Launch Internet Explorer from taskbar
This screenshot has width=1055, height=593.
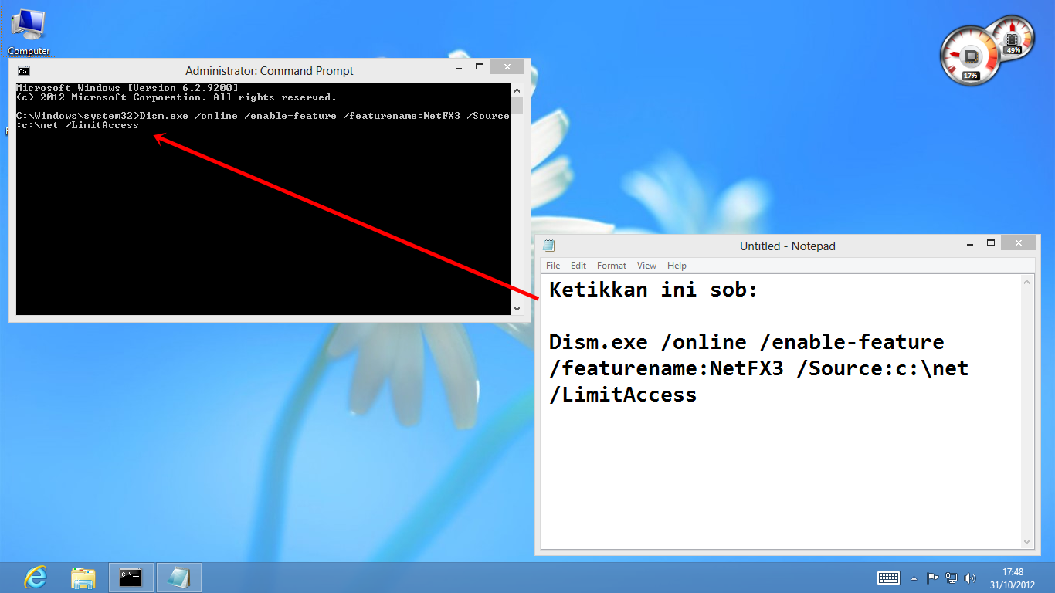coord(36,578)
